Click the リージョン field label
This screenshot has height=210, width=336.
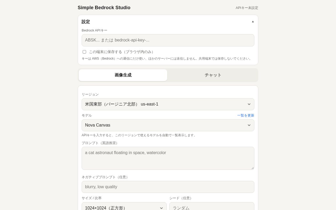click(x=90, y=94)
